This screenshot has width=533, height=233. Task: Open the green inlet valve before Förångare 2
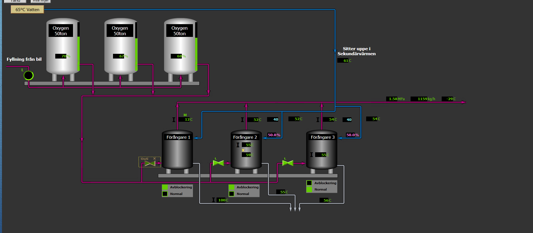[x=218, y=163]
